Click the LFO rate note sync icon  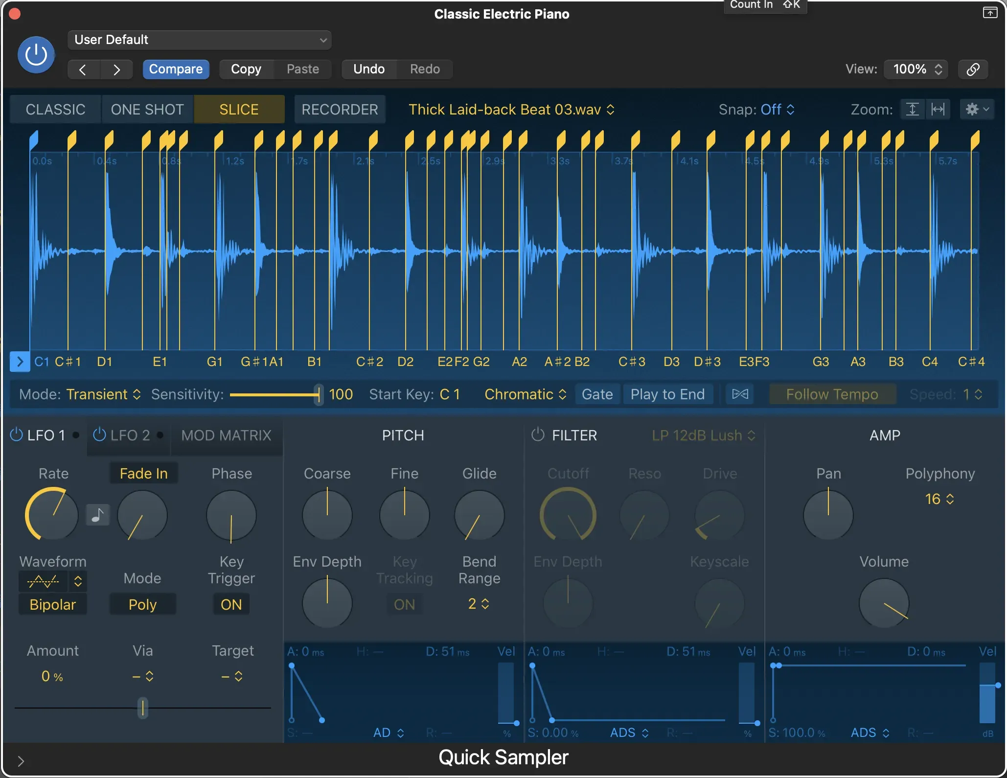[x=98, y=515]
